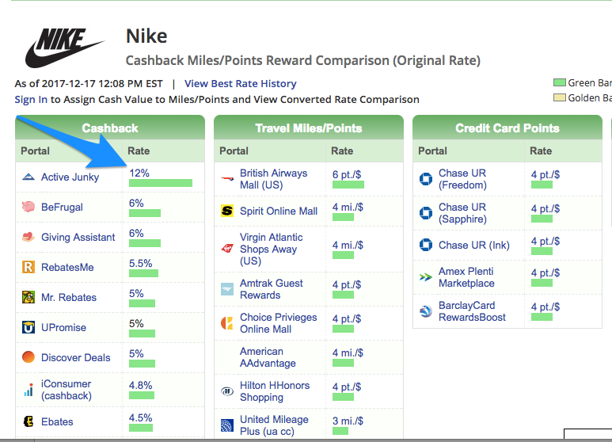Image resolution: width=612 pixels, height=442 pixels.
Task: Click the Cashback column header
Action: (110, 128)
